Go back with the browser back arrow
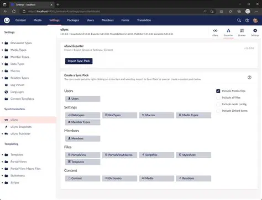 tap(6, 12)
